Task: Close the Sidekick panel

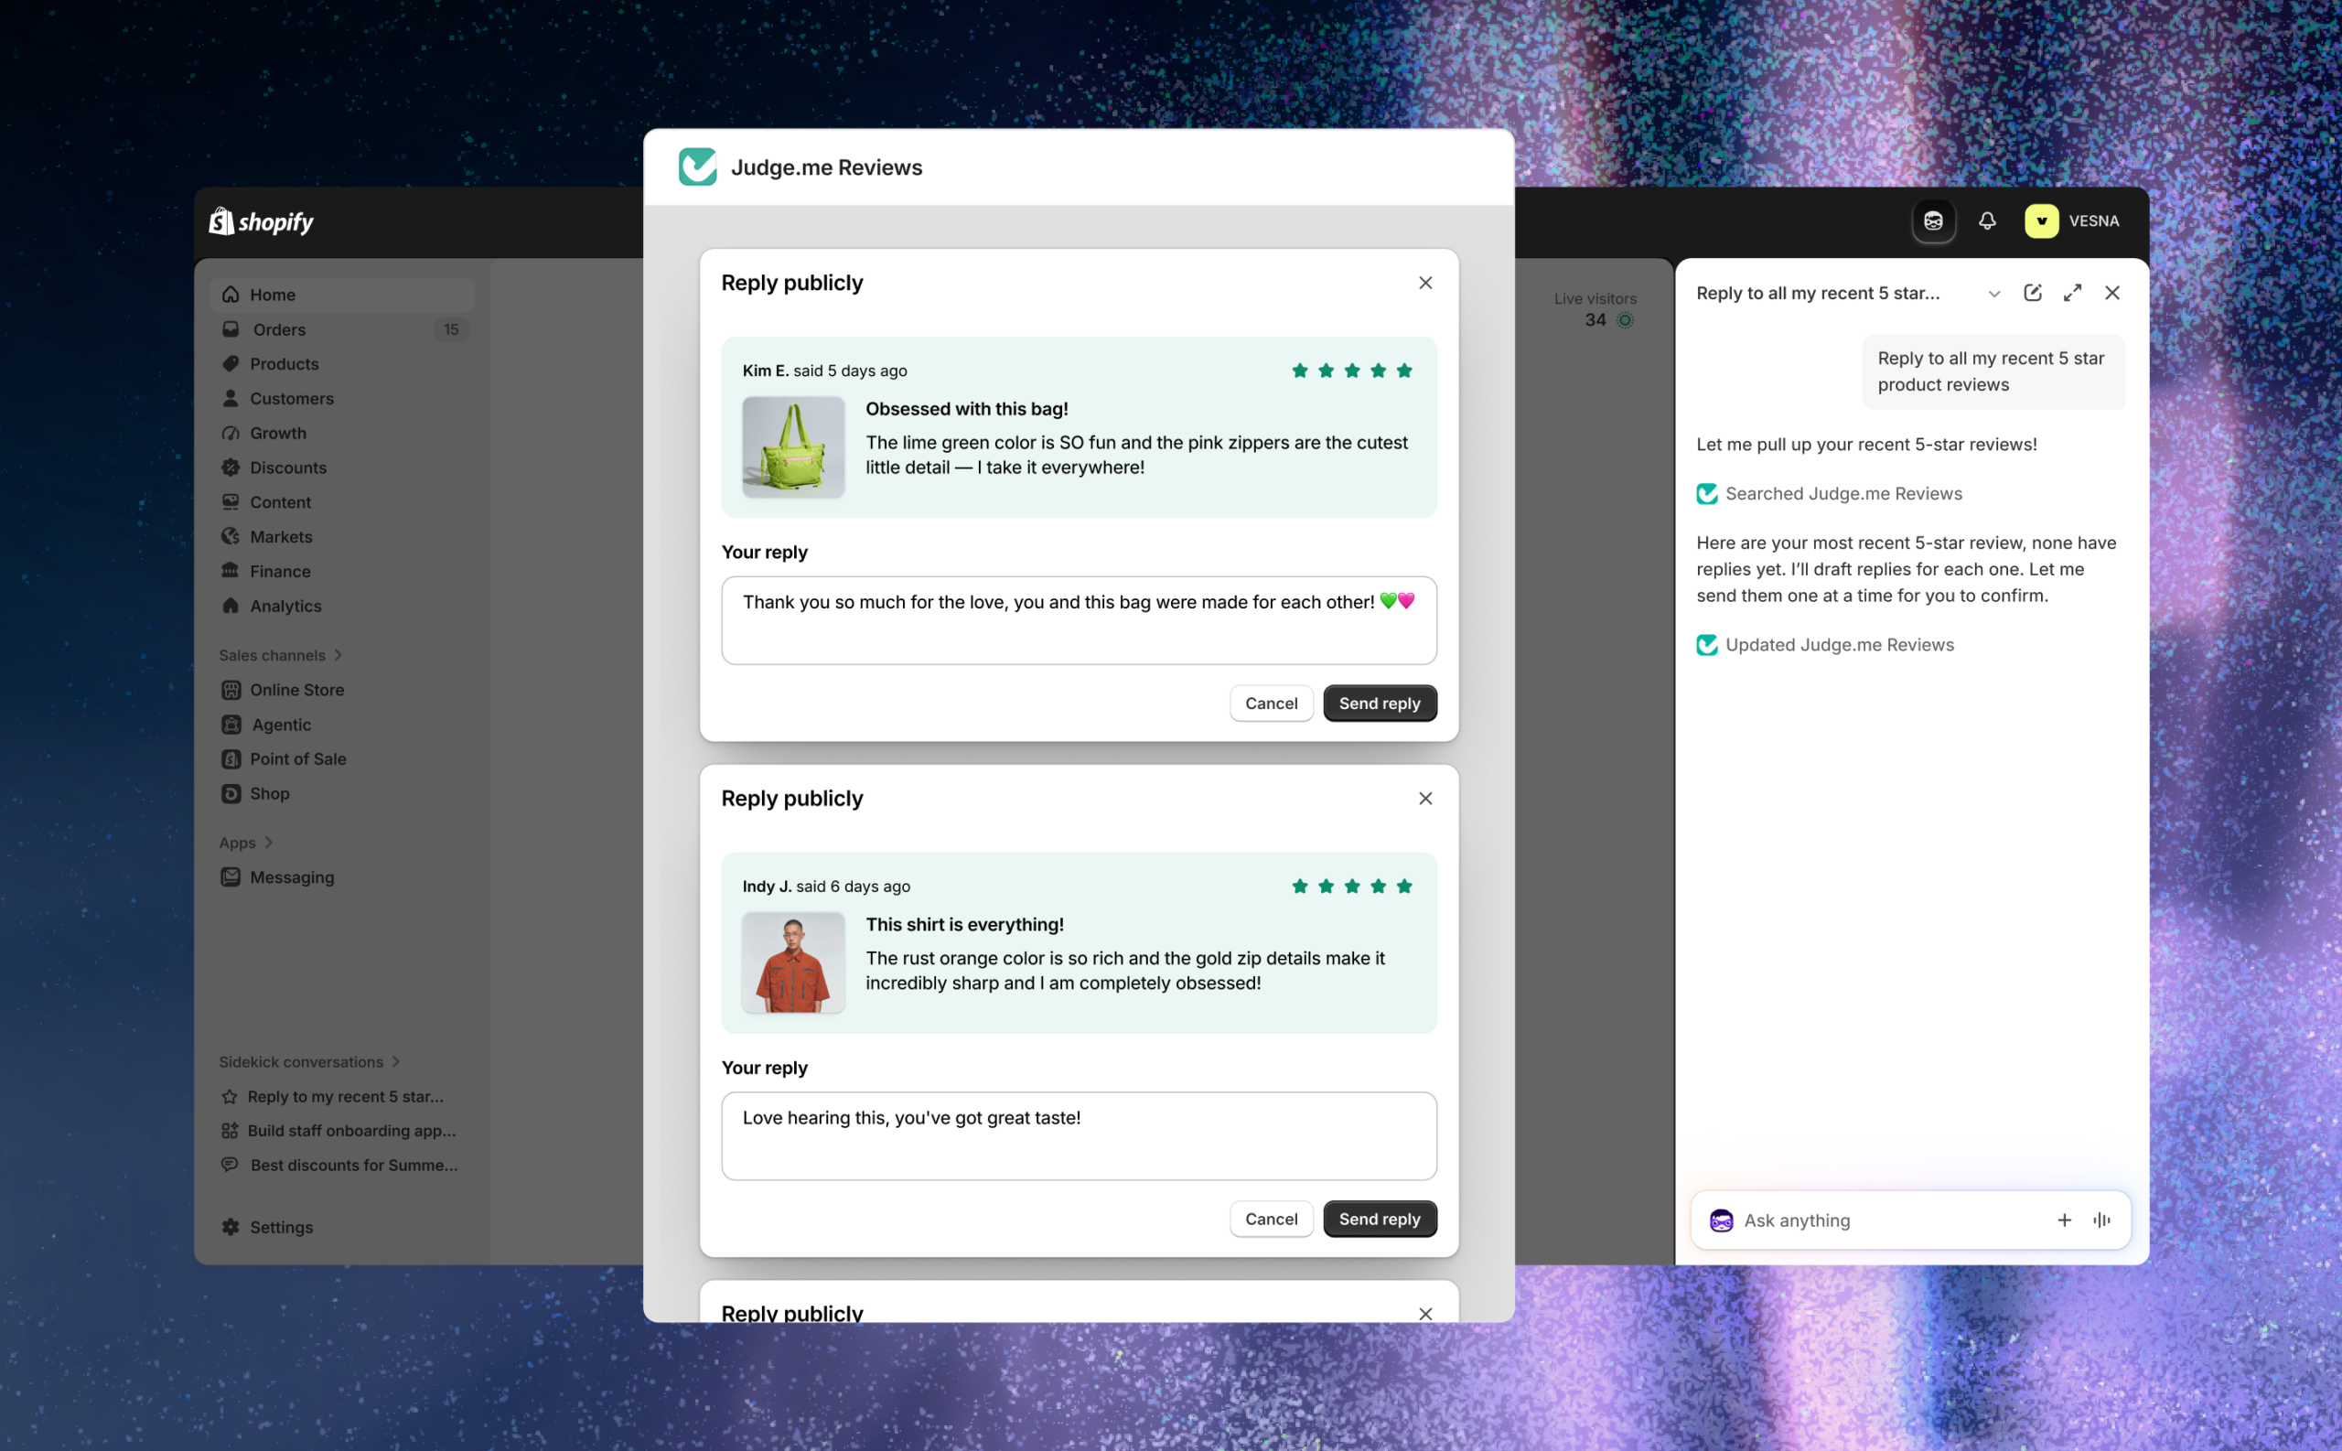Action: [x=2111, y=293]
